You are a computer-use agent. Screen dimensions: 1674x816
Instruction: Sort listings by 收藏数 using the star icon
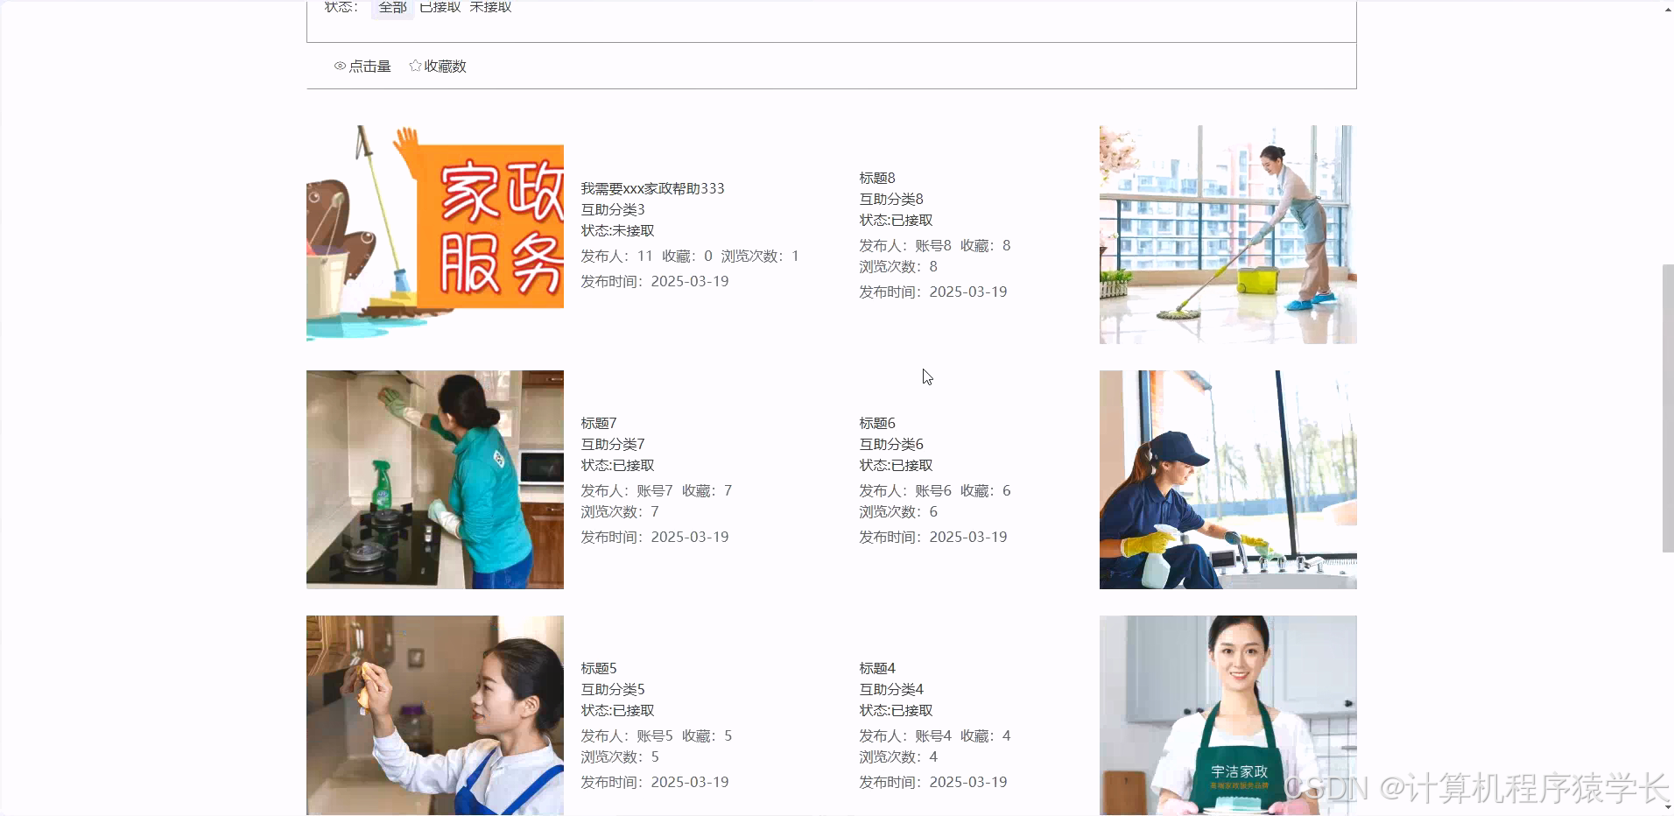(x=439, y=66)
